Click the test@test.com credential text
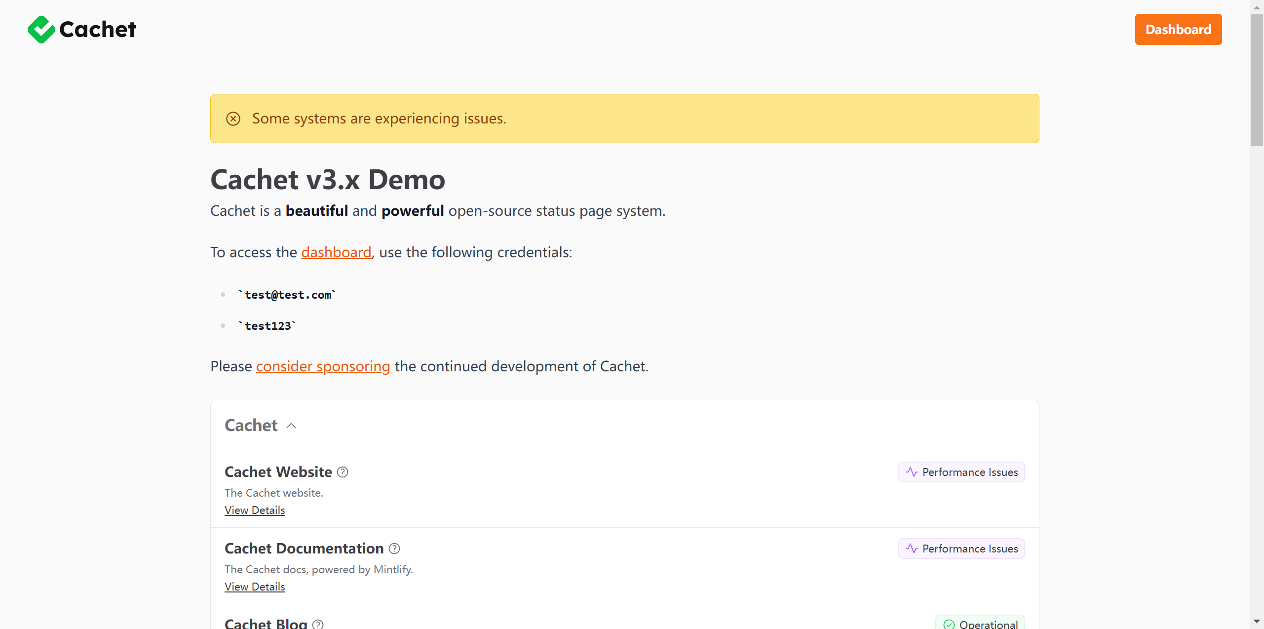This screenshot has height=629, width=1264. pos(287,295)
